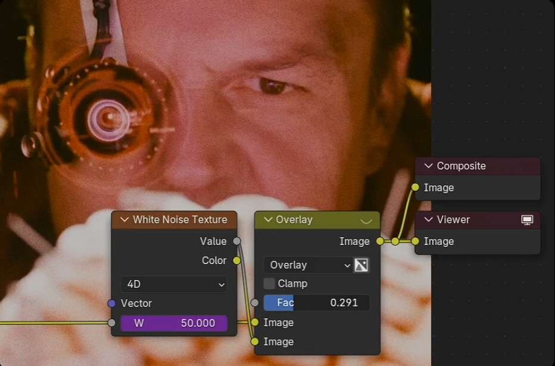Click the Color output socket
Screen dimensions: 555x366
coord(237,260)
